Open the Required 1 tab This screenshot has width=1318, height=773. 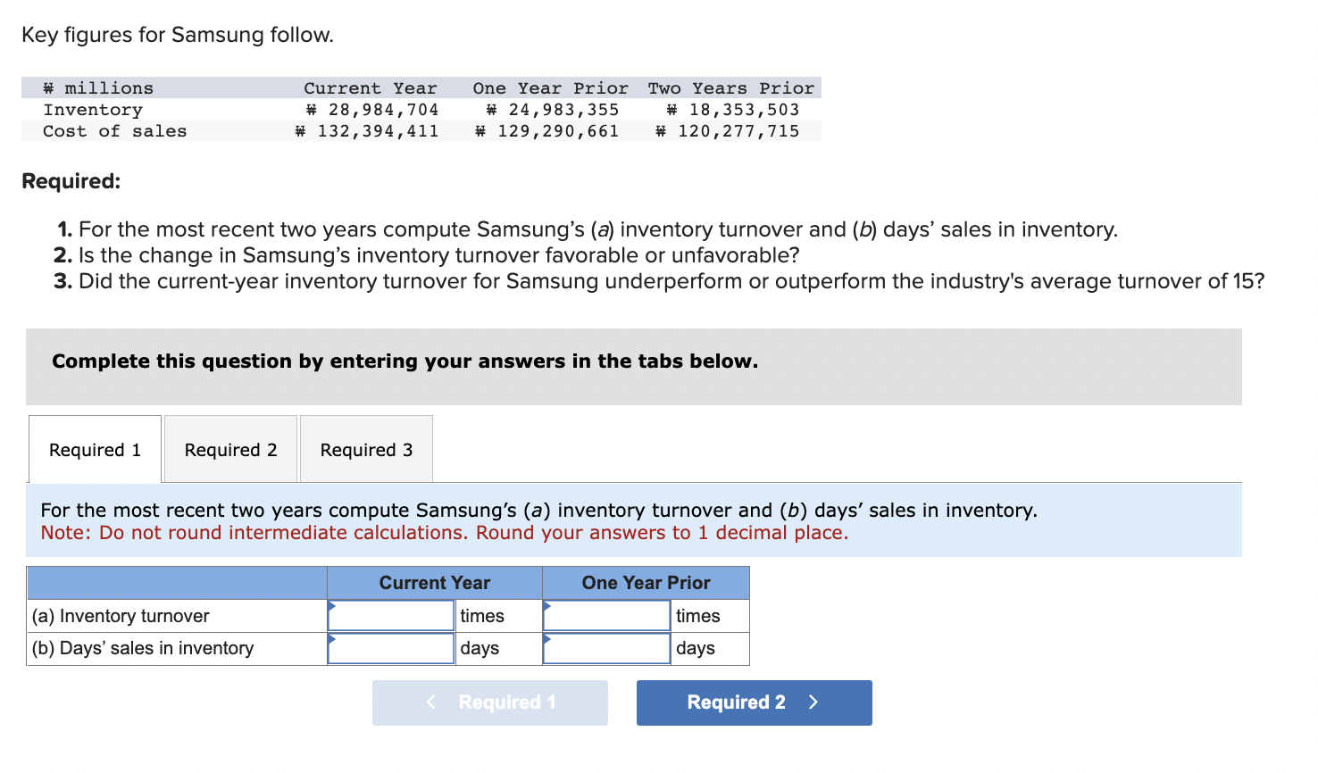95,449
